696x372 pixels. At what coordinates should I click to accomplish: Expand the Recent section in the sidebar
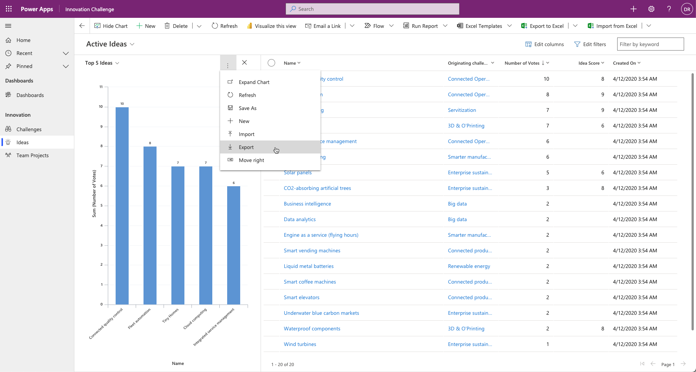(x=66, y=53)
